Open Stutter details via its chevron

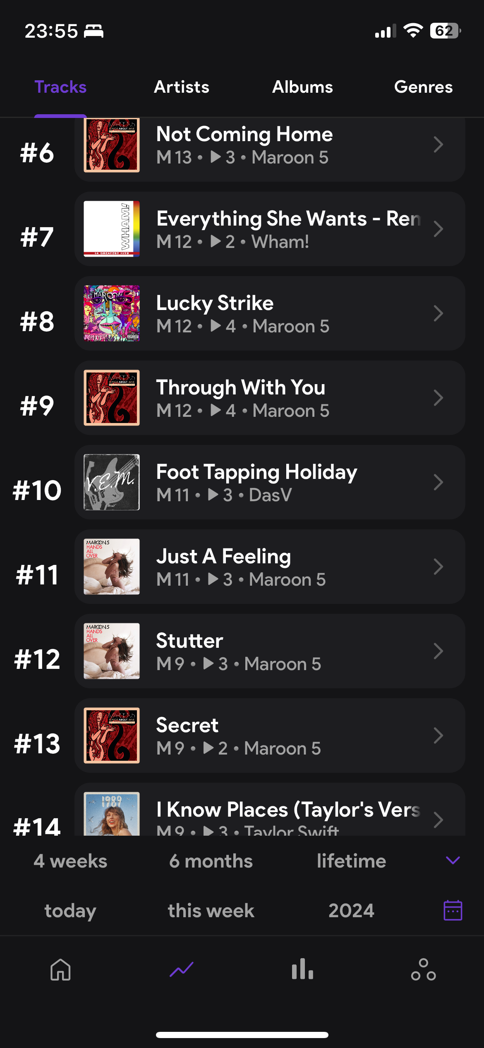pyautogui.click(x=438, y=651)
